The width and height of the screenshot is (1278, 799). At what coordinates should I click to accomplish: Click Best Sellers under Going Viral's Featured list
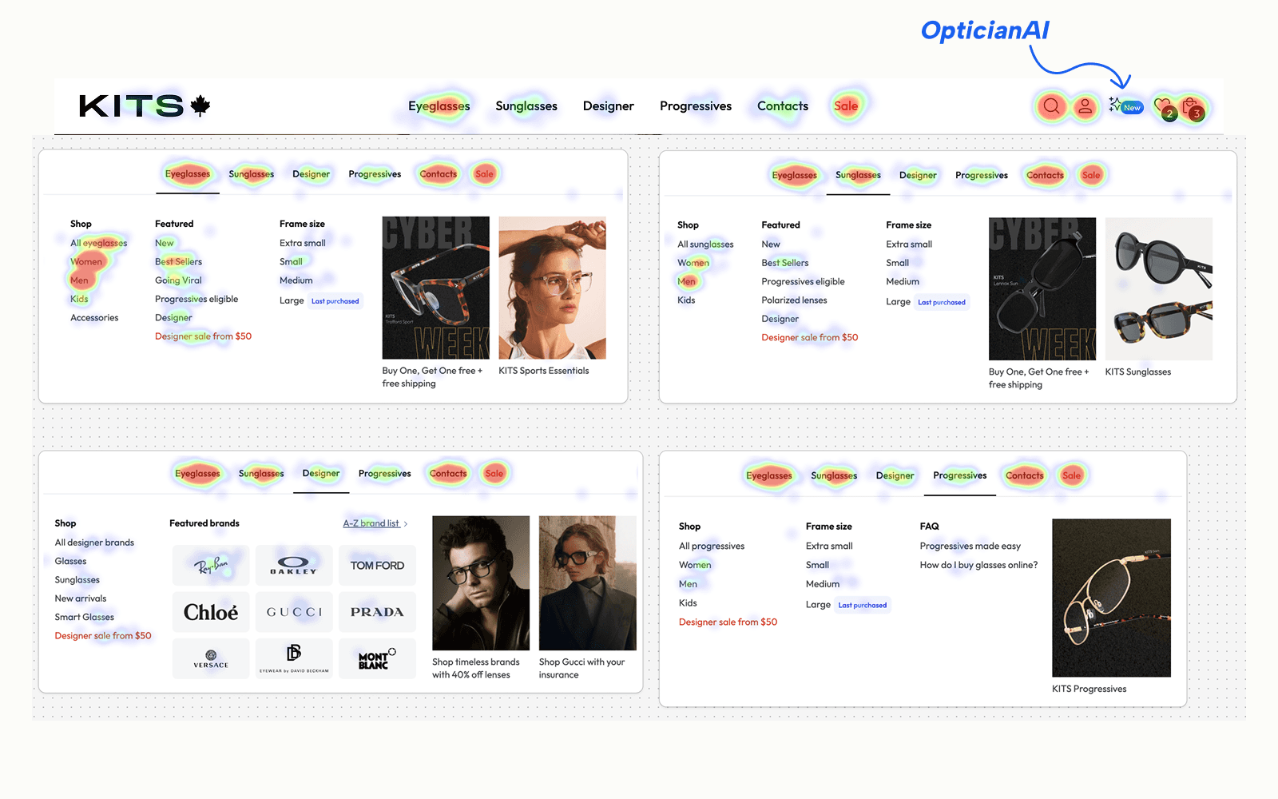coord(178,262)
